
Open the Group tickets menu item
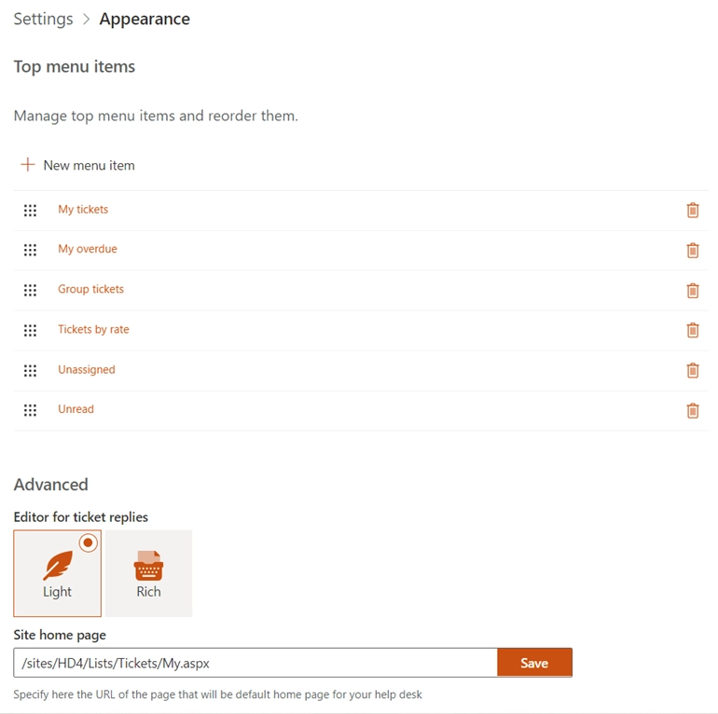(x=90, y=289)
